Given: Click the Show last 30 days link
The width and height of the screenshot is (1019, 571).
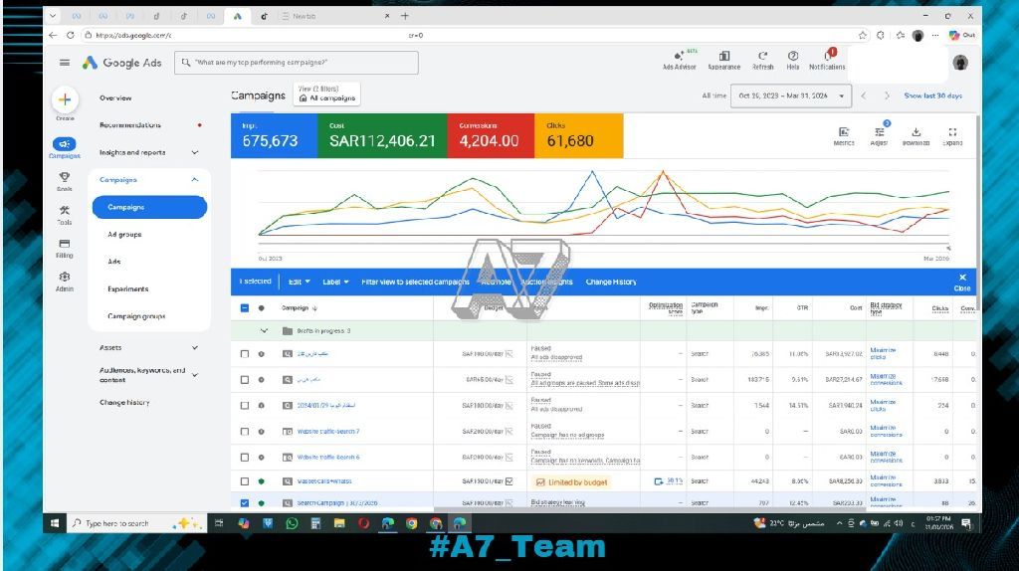Looking at the screenshot, I should pos(932,95).
